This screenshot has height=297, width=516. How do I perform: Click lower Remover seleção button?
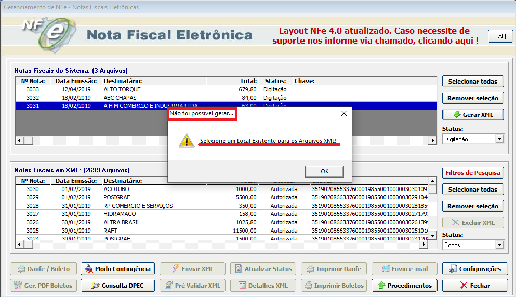472,206
